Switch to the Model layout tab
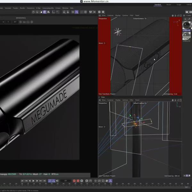The width and height of the screenshot is (192, 192). click(x=169, y=5)
